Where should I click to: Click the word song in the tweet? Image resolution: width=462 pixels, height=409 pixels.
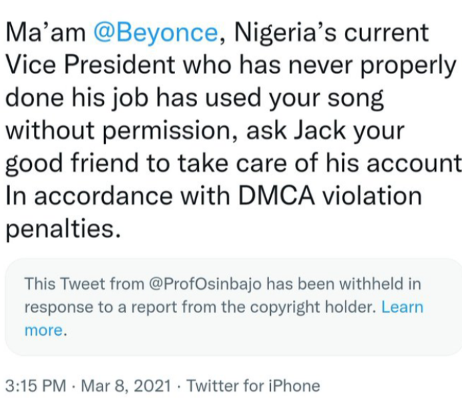(353, 97)
